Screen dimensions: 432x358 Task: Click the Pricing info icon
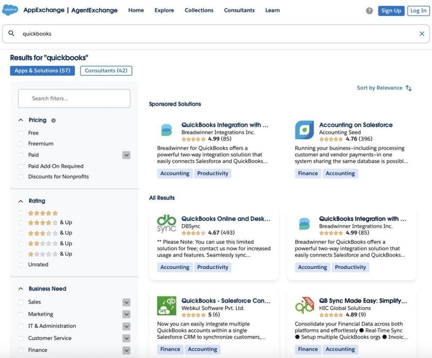point(53,120)
